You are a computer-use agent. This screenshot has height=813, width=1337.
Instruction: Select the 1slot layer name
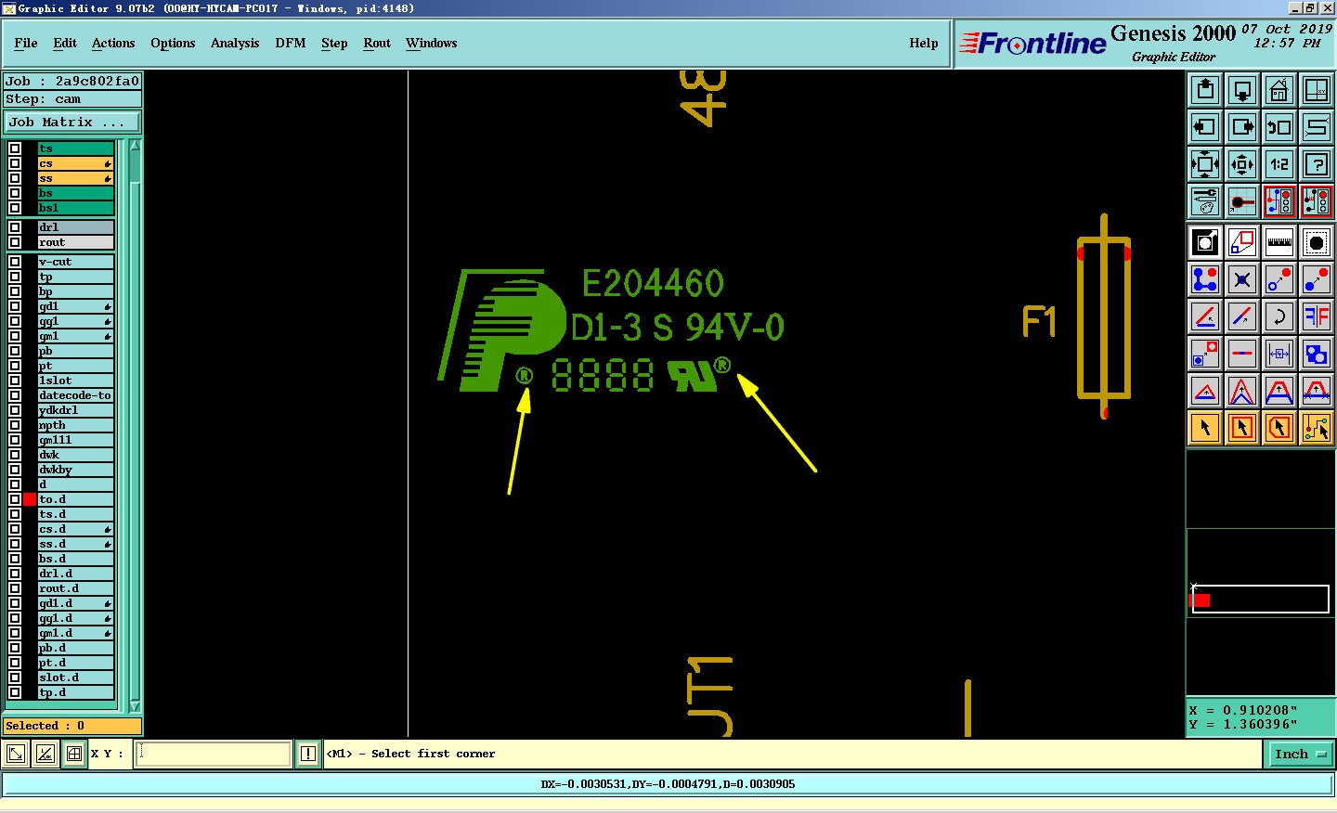coord(75,381)
